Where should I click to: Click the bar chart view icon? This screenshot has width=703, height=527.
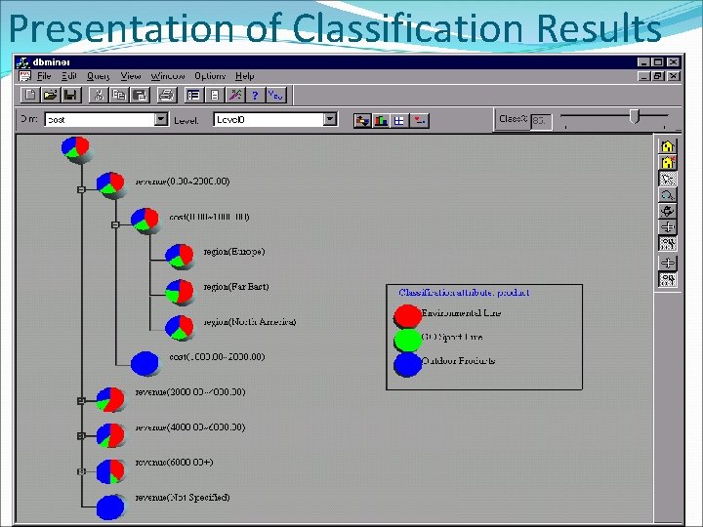(x=381, y=121)
